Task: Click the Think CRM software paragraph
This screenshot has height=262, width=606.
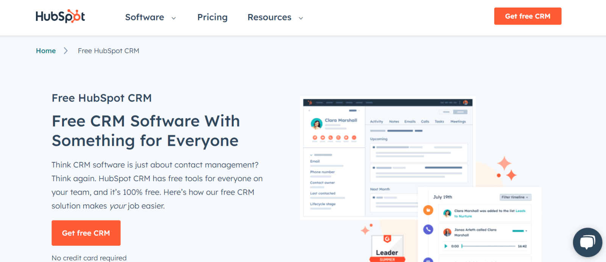Action: tap(157, 185)
